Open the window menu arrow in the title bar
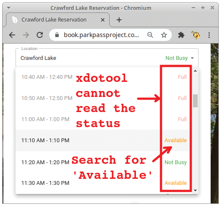Viewport: 221px width, 206px height. pyautogui.click(x=9, y=8)
